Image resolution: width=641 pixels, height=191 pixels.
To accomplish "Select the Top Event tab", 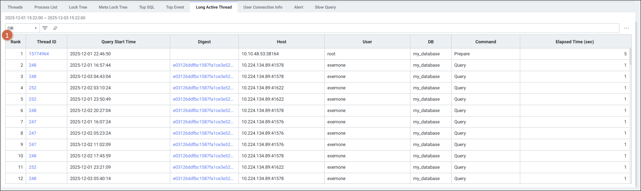I will point(175,7).
